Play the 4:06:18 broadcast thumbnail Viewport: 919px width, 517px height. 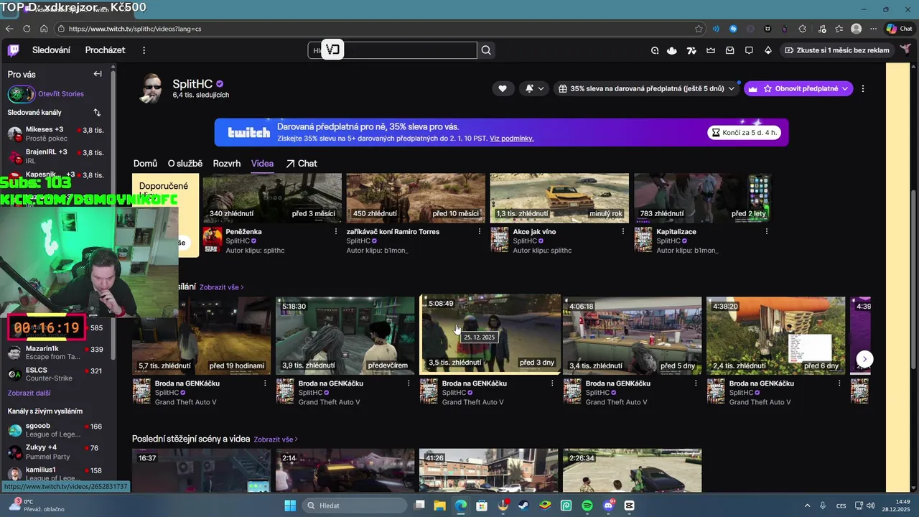[x=632, y=335]
